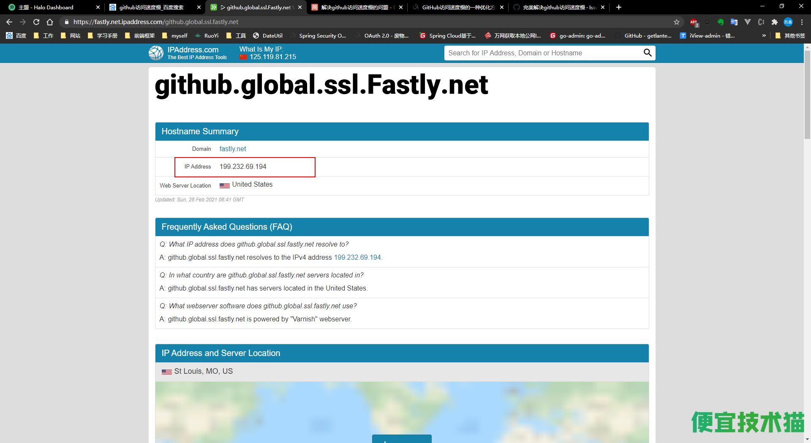Open the Chrome profile avatar menu
Screen dimensions: 811x443
[x=789, y=22]
